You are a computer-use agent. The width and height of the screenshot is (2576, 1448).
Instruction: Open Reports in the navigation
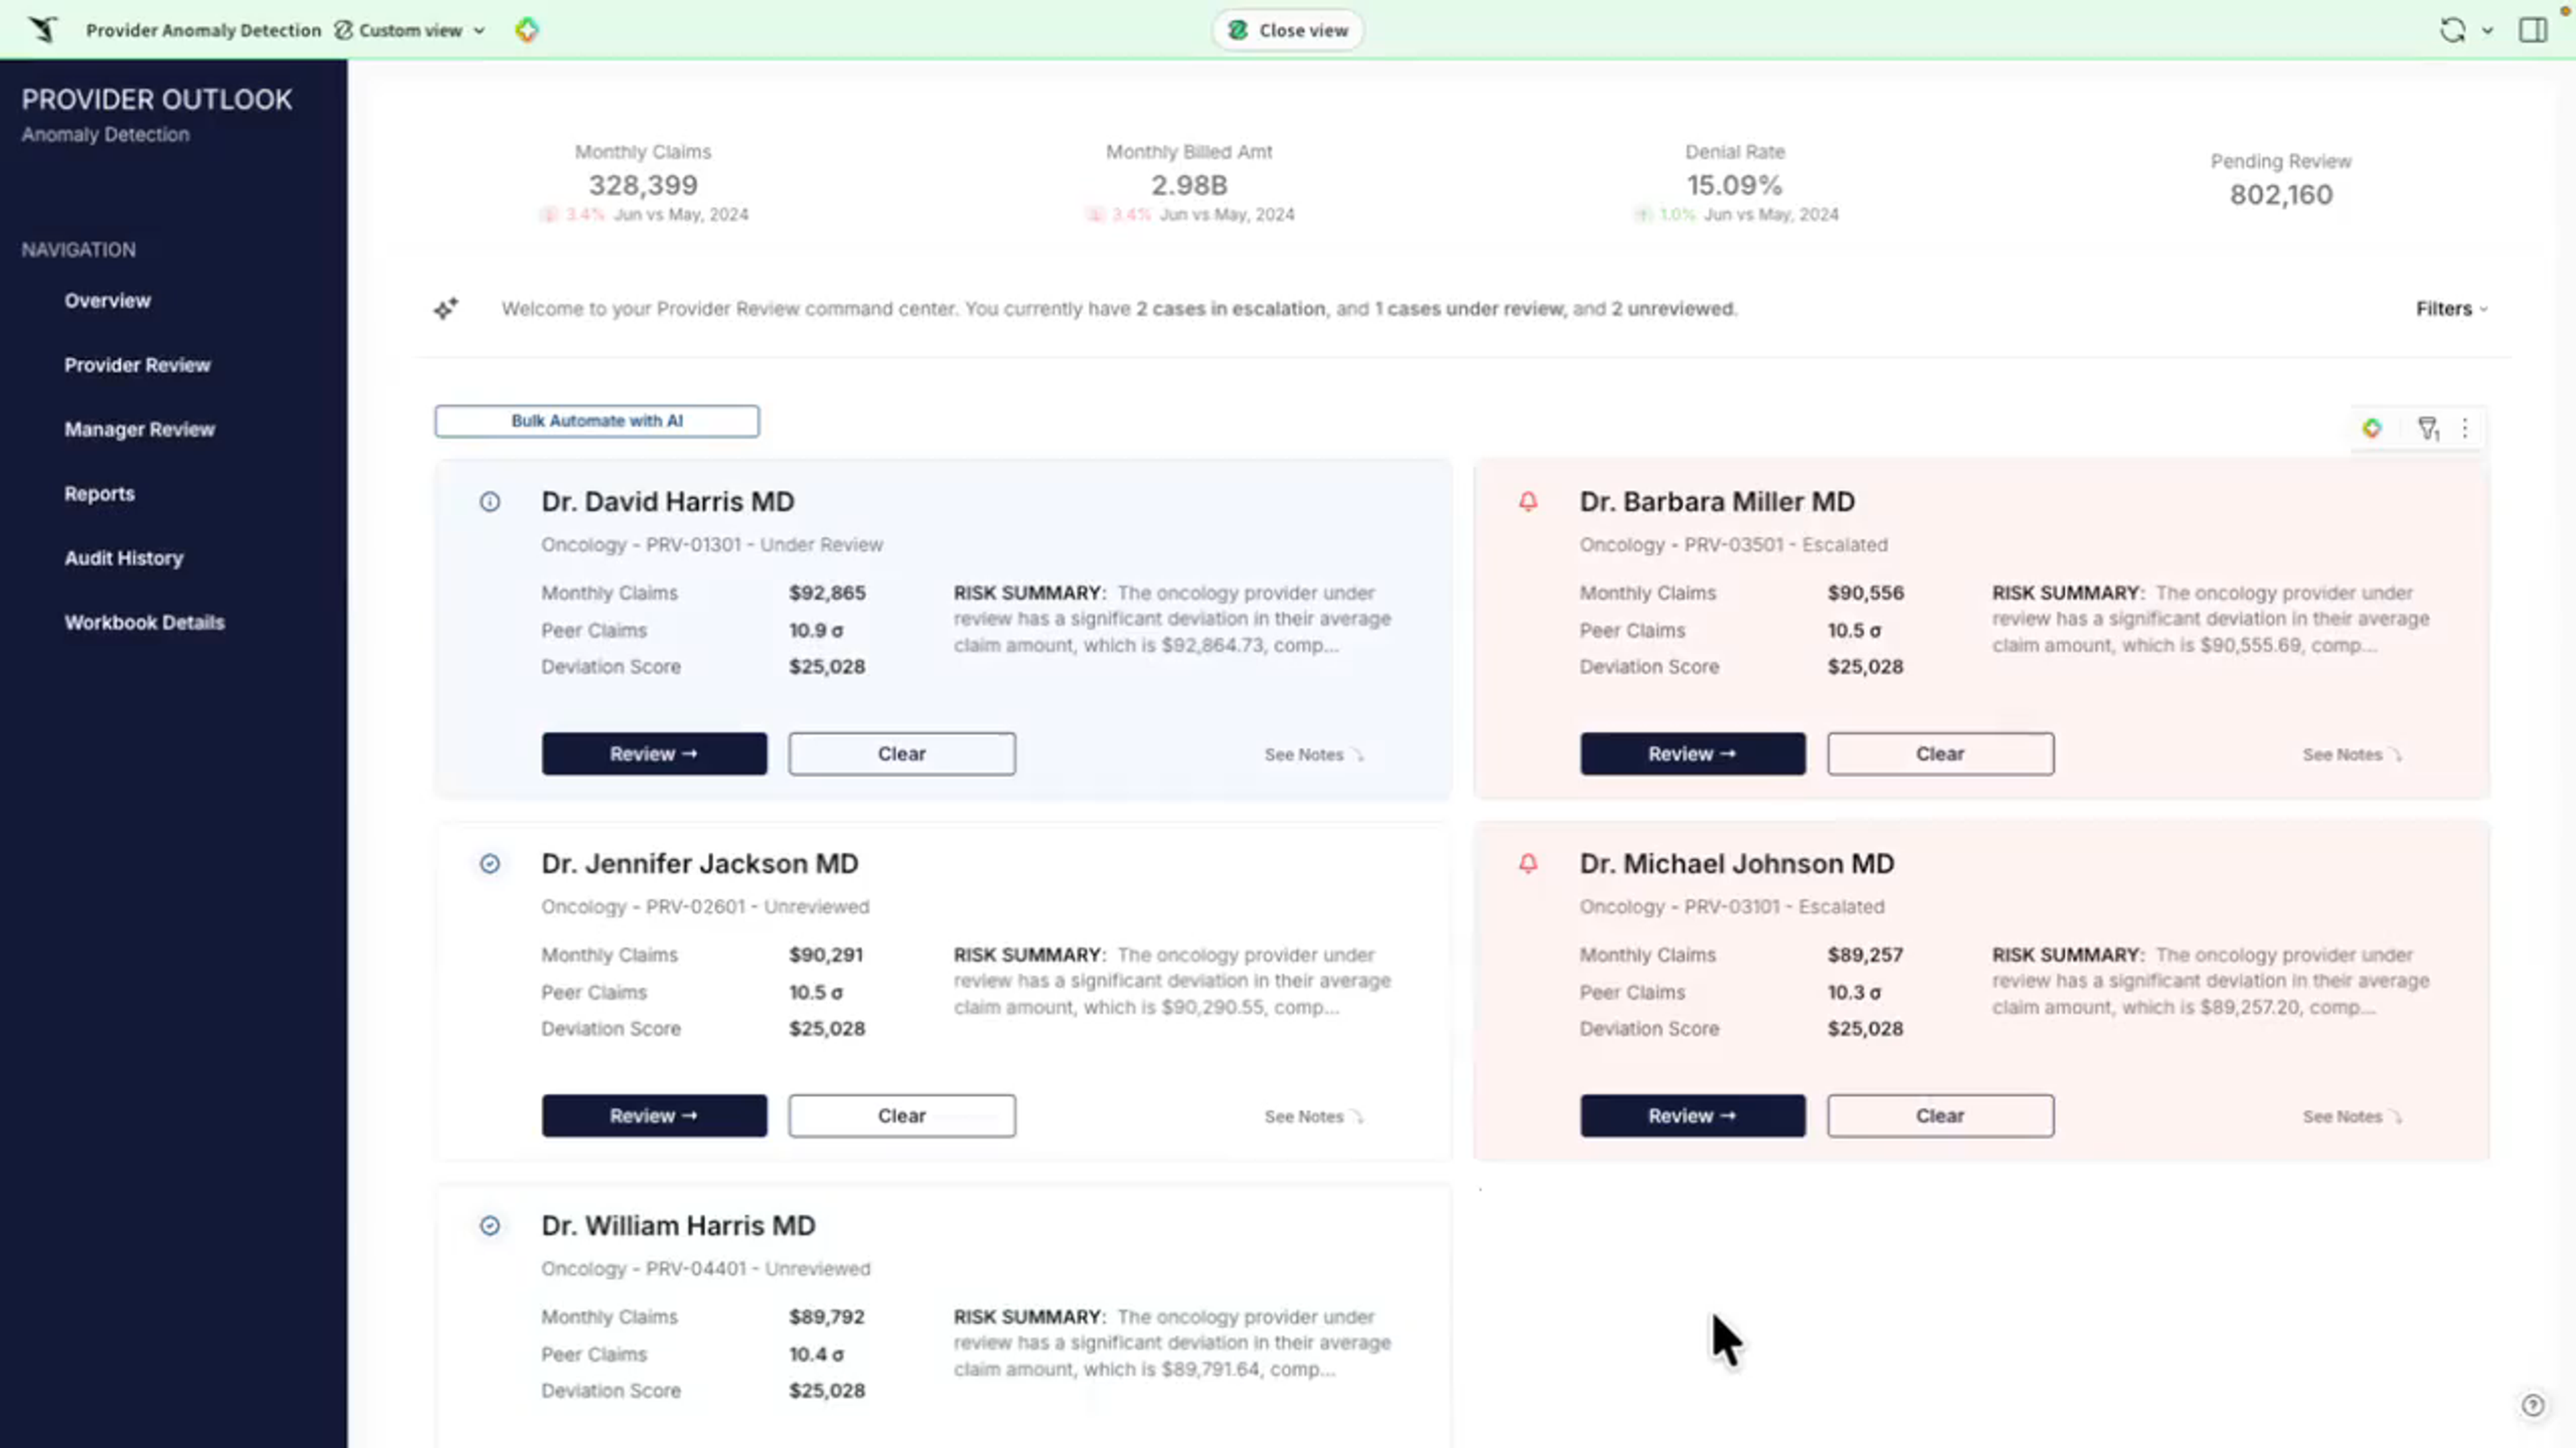[x=99, y=493]
